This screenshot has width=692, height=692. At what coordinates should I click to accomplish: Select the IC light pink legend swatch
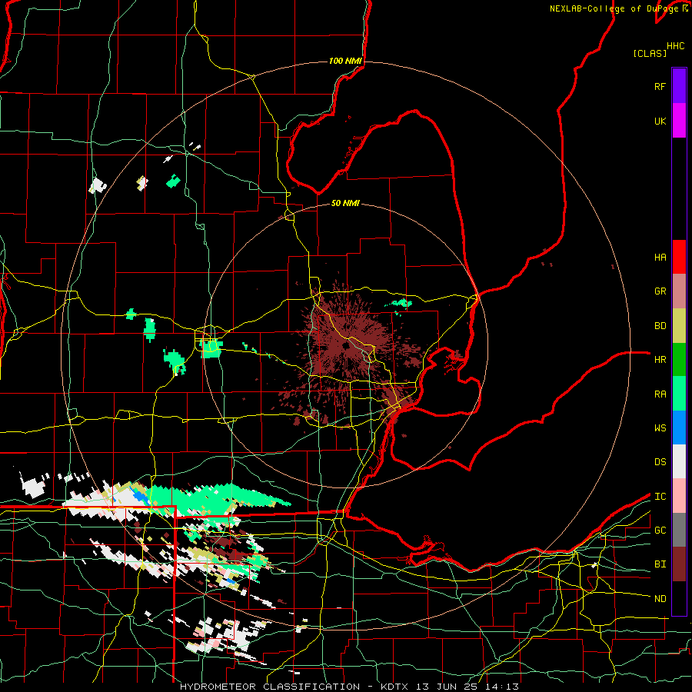pos(679,496)
